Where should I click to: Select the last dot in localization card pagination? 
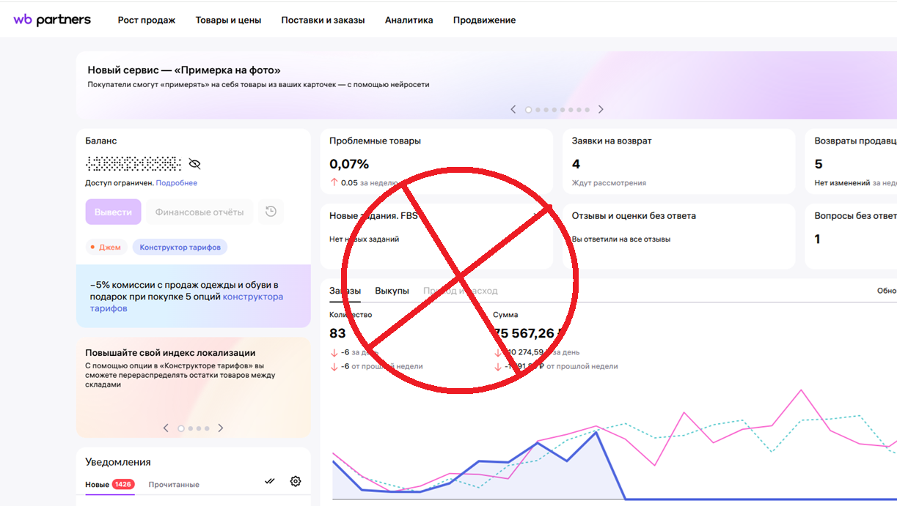pyautogui.click(x=207, y=428)
